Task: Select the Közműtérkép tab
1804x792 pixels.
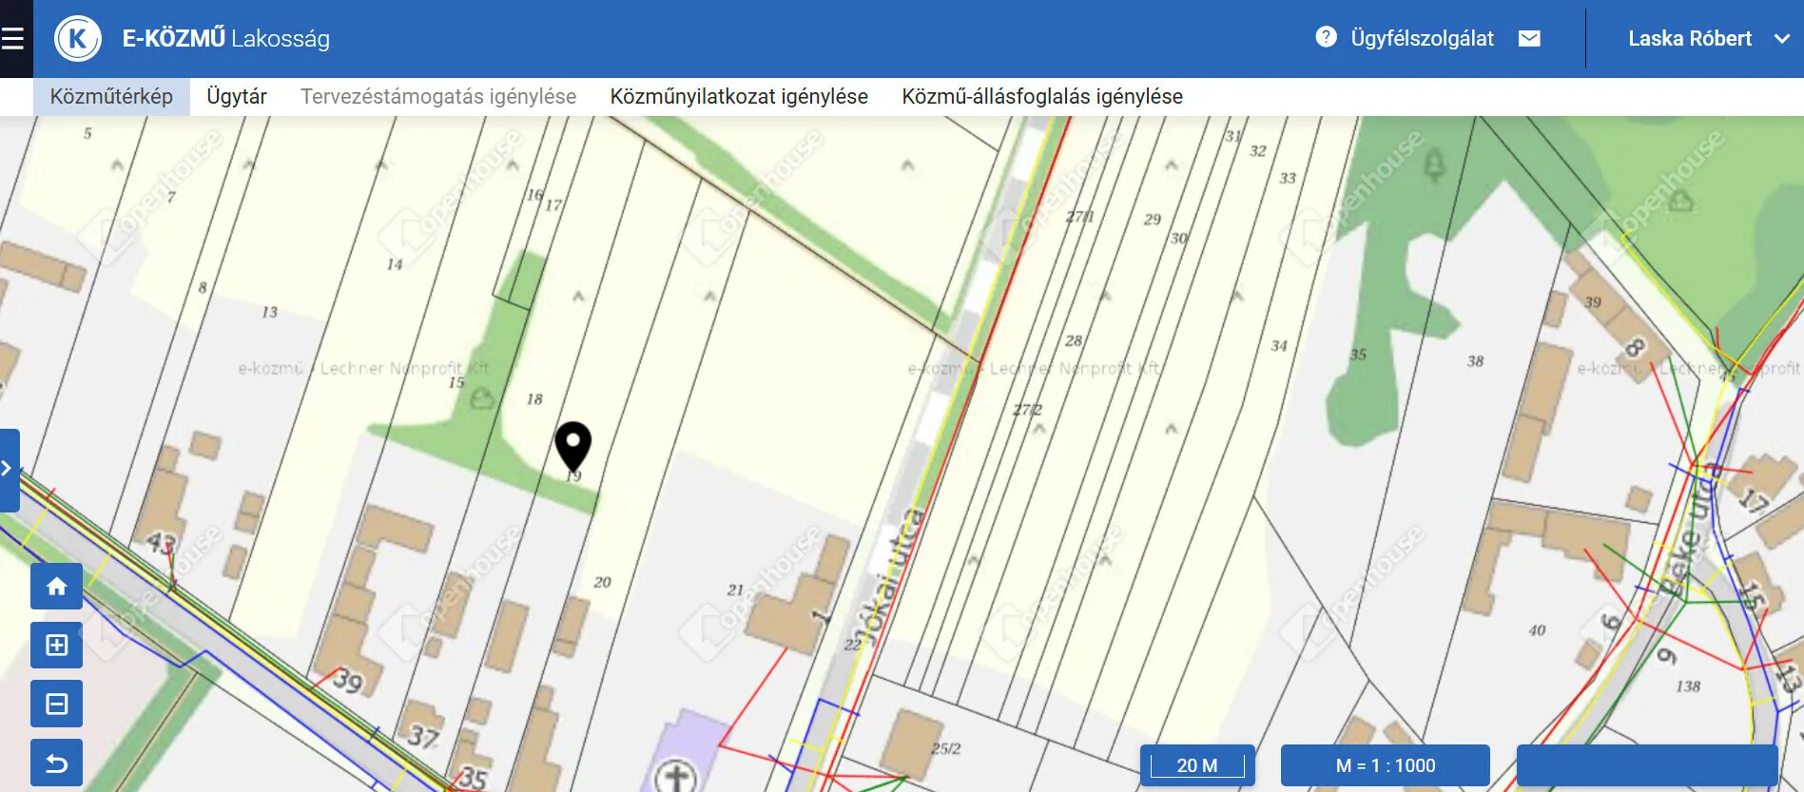Action: [111, 97]
